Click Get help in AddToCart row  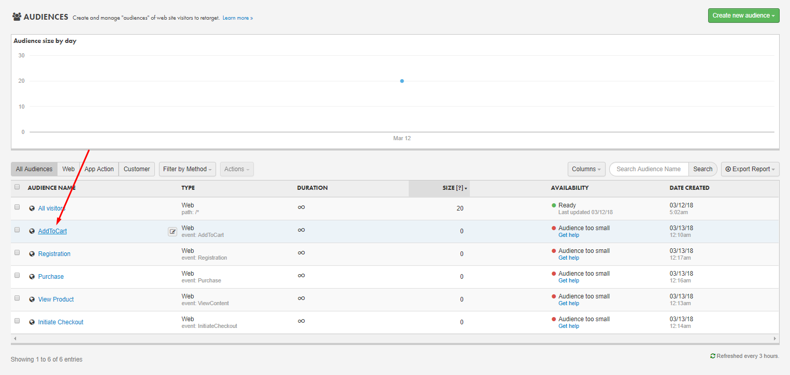[569, 235]
